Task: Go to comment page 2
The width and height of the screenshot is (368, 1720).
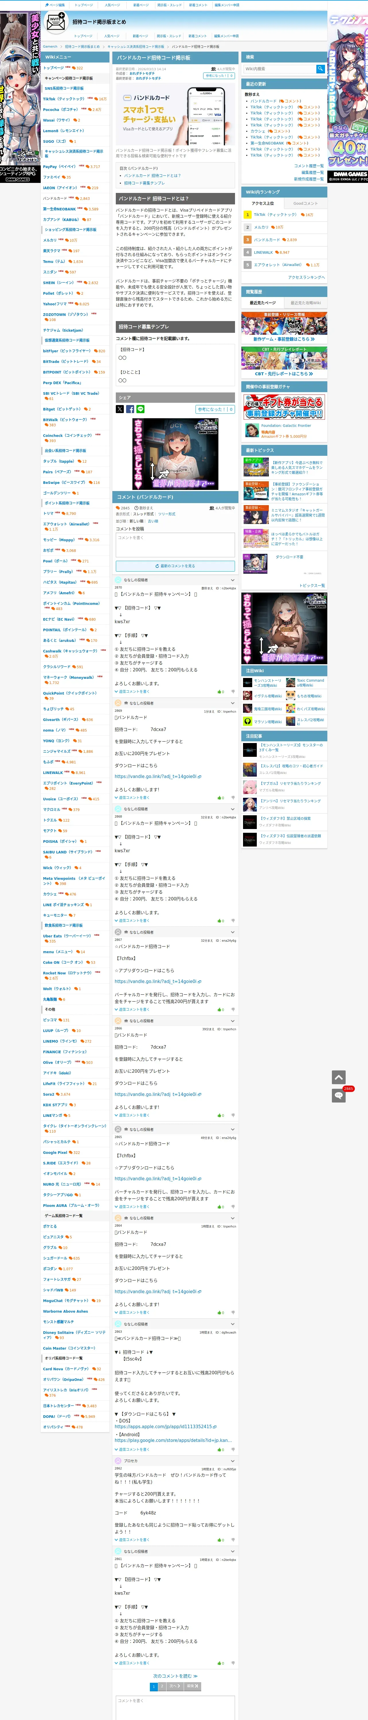Action: [162, 1687]
